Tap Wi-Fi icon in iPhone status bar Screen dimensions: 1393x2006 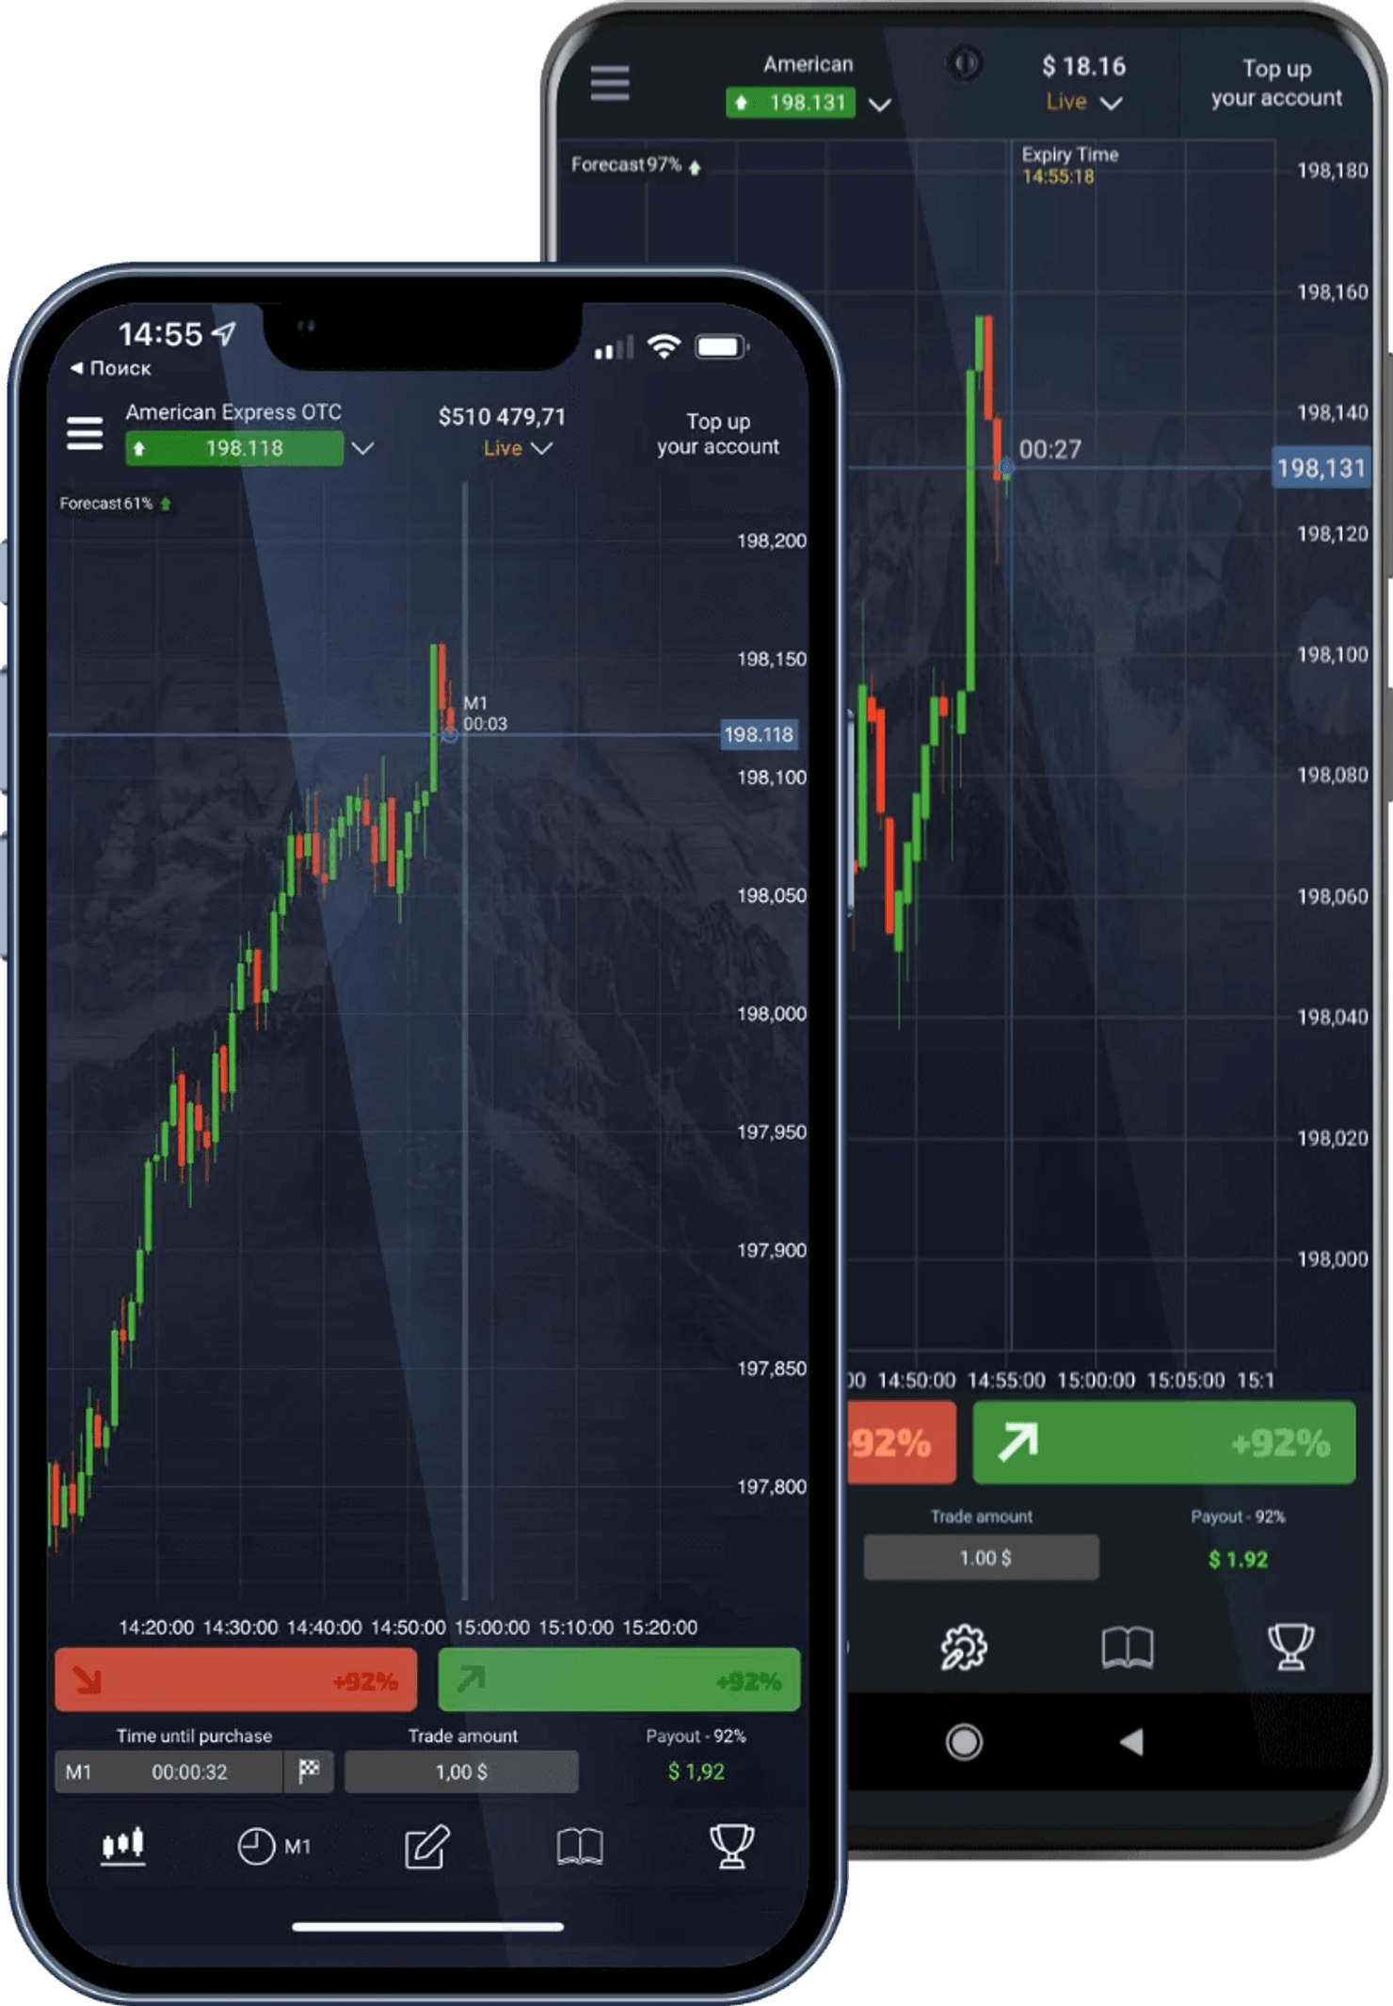664,346
